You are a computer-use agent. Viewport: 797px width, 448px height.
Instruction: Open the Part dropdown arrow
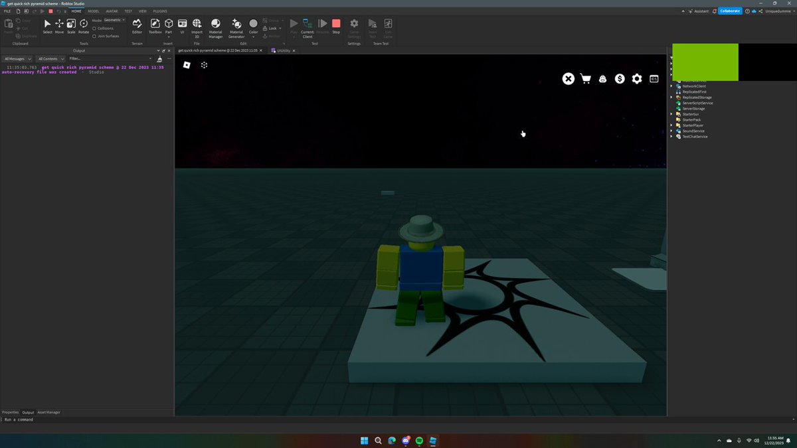point(169,37)
